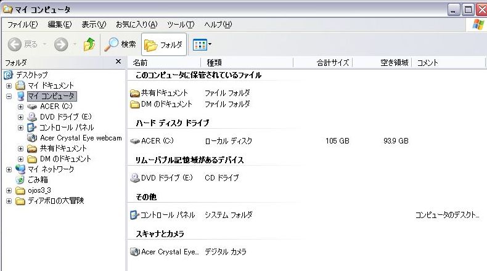Go up one folder level icon
The width and height of the screenshot is (487, 271).
point(89,44)
